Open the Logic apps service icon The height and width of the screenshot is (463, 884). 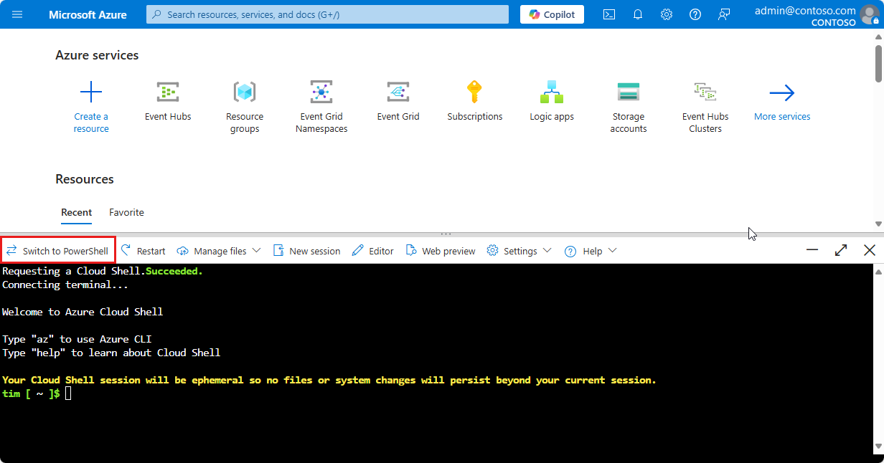[552, 92]
